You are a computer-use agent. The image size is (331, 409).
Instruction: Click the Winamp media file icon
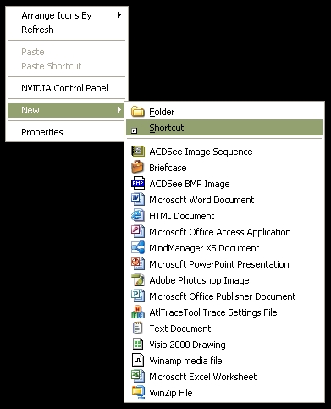click(138, 361)
